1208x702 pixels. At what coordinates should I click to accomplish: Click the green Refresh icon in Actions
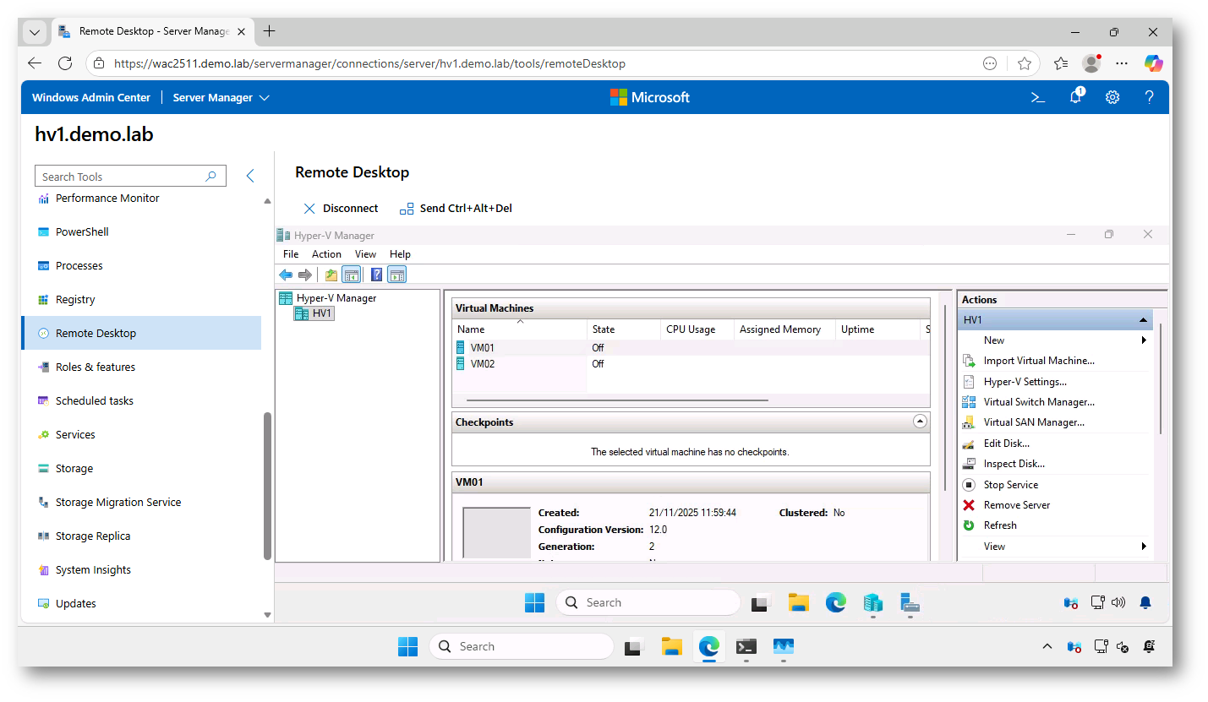tap(969, 525)
